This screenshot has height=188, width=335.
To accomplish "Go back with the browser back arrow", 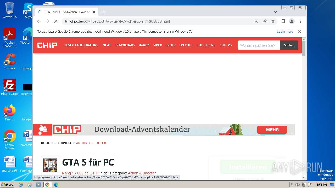I will pyautogui.click(x=39, y=21).
